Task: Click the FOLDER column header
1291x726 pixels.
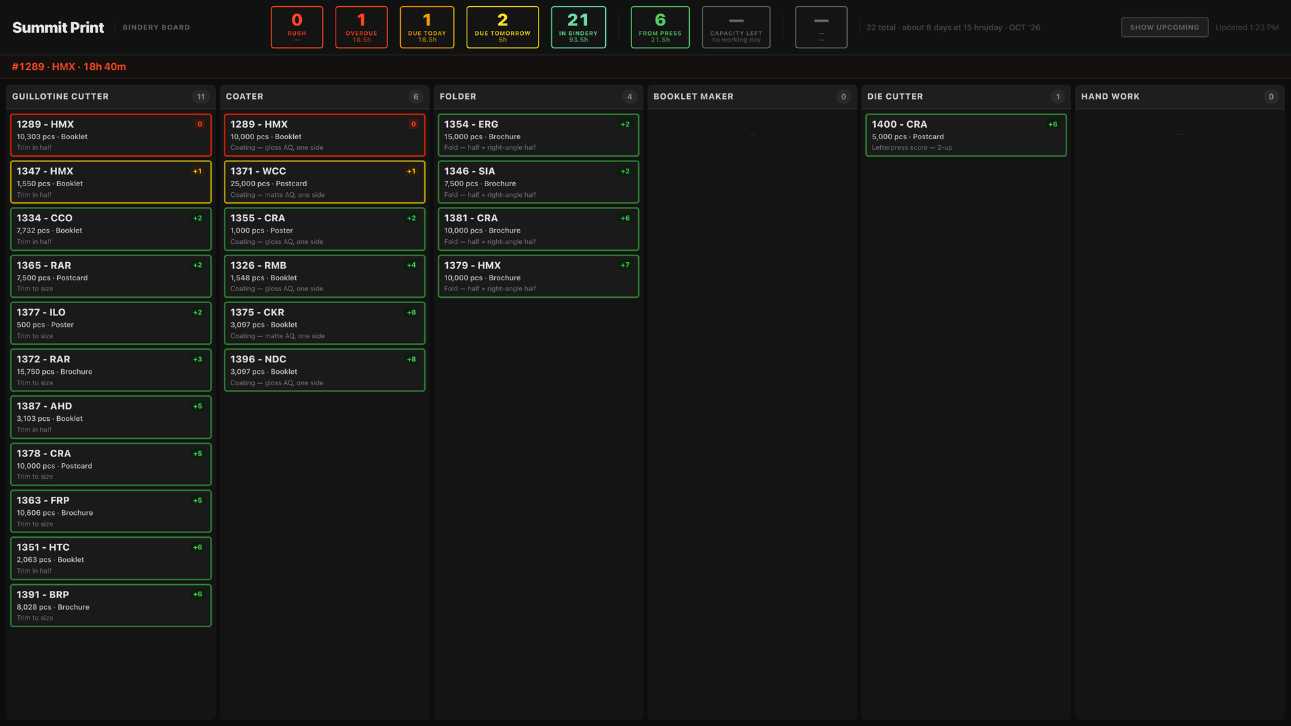Action: pos(539,97)
